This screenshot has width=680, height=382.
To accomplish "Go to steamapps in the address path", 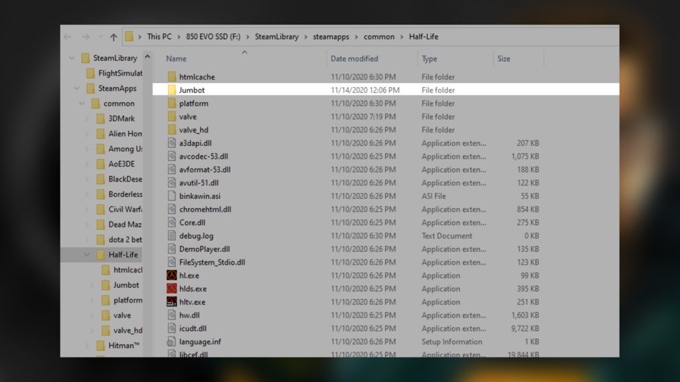I will pos(331,37).
